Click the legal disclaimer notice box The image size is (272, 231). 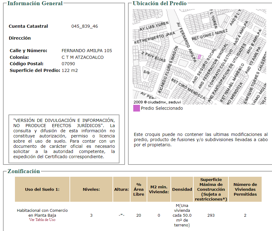64,139
